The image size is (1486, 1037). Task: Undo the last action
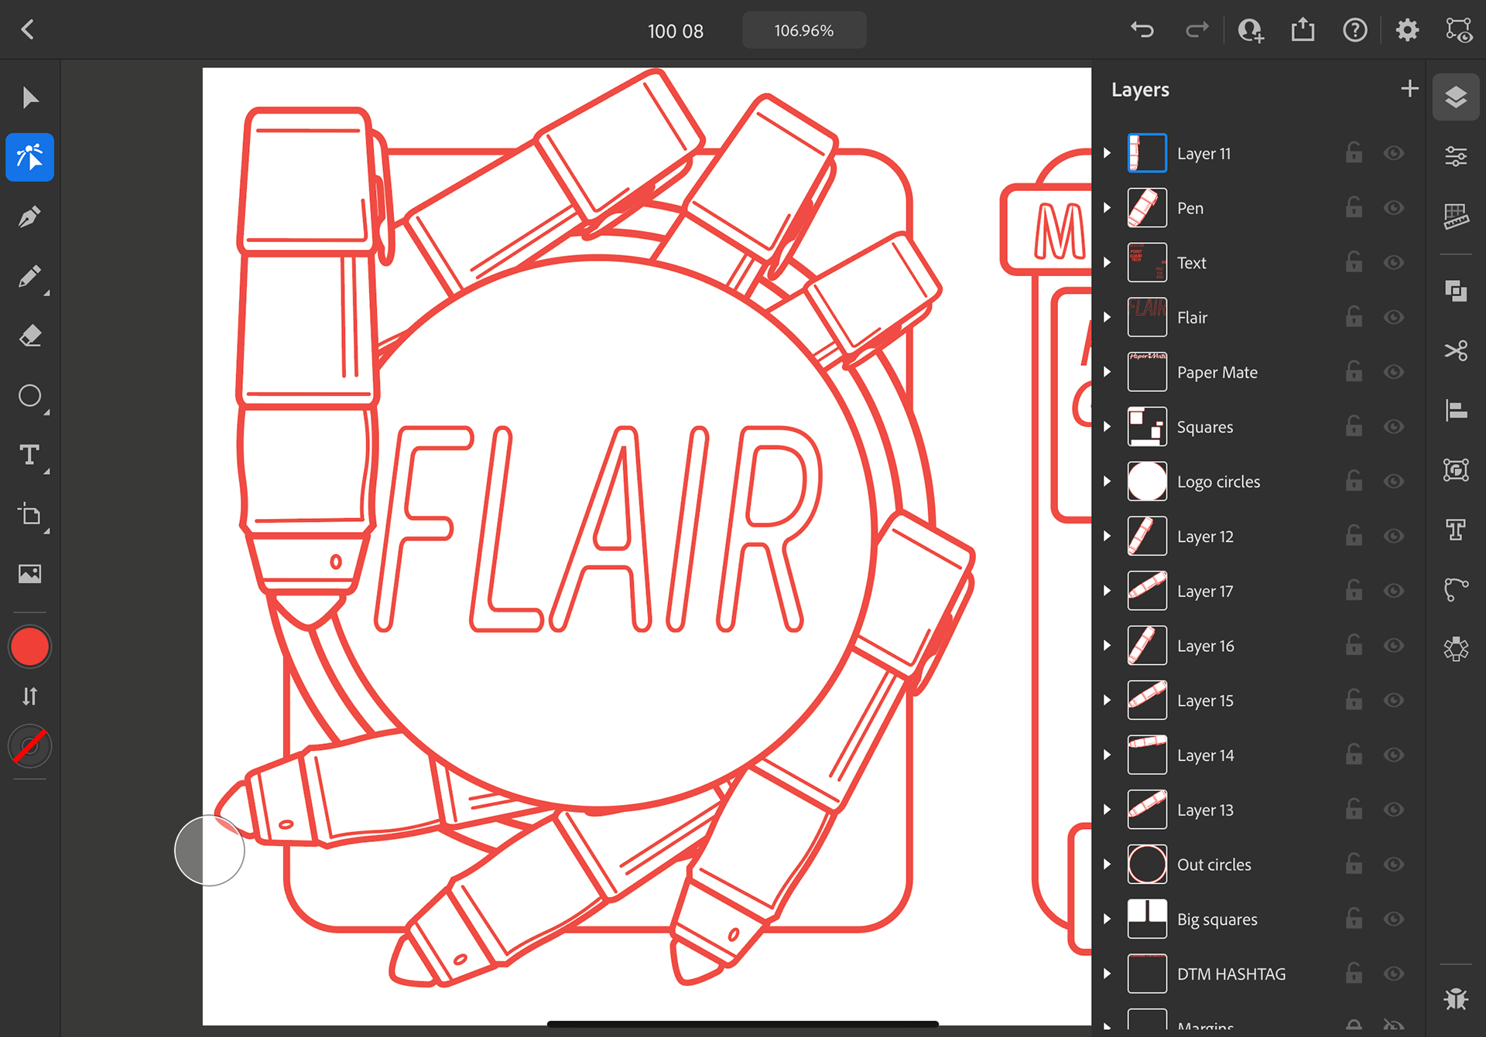point(1142,30)
